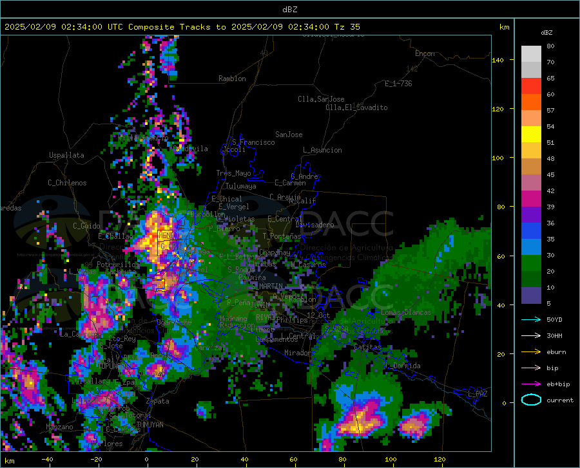
Task: Click the pink bip arrow legend icon
Action: click(531, 368)
